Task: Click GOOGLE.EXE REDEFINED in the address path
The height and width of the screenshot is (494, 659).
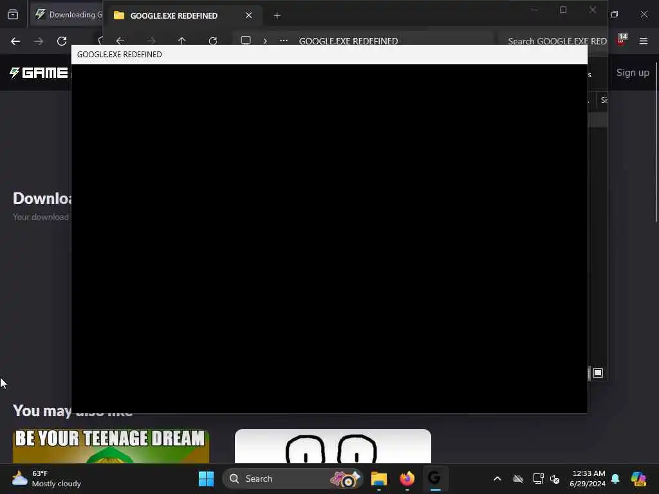Action: pos(348,41)
